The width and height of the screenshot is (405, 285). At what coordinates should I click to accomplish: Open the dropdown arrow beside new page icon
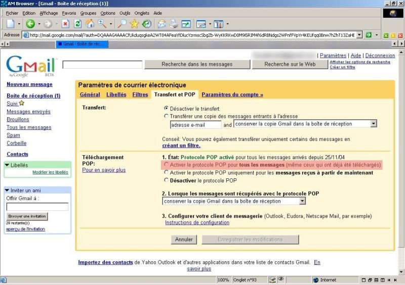tap(19, 24)
